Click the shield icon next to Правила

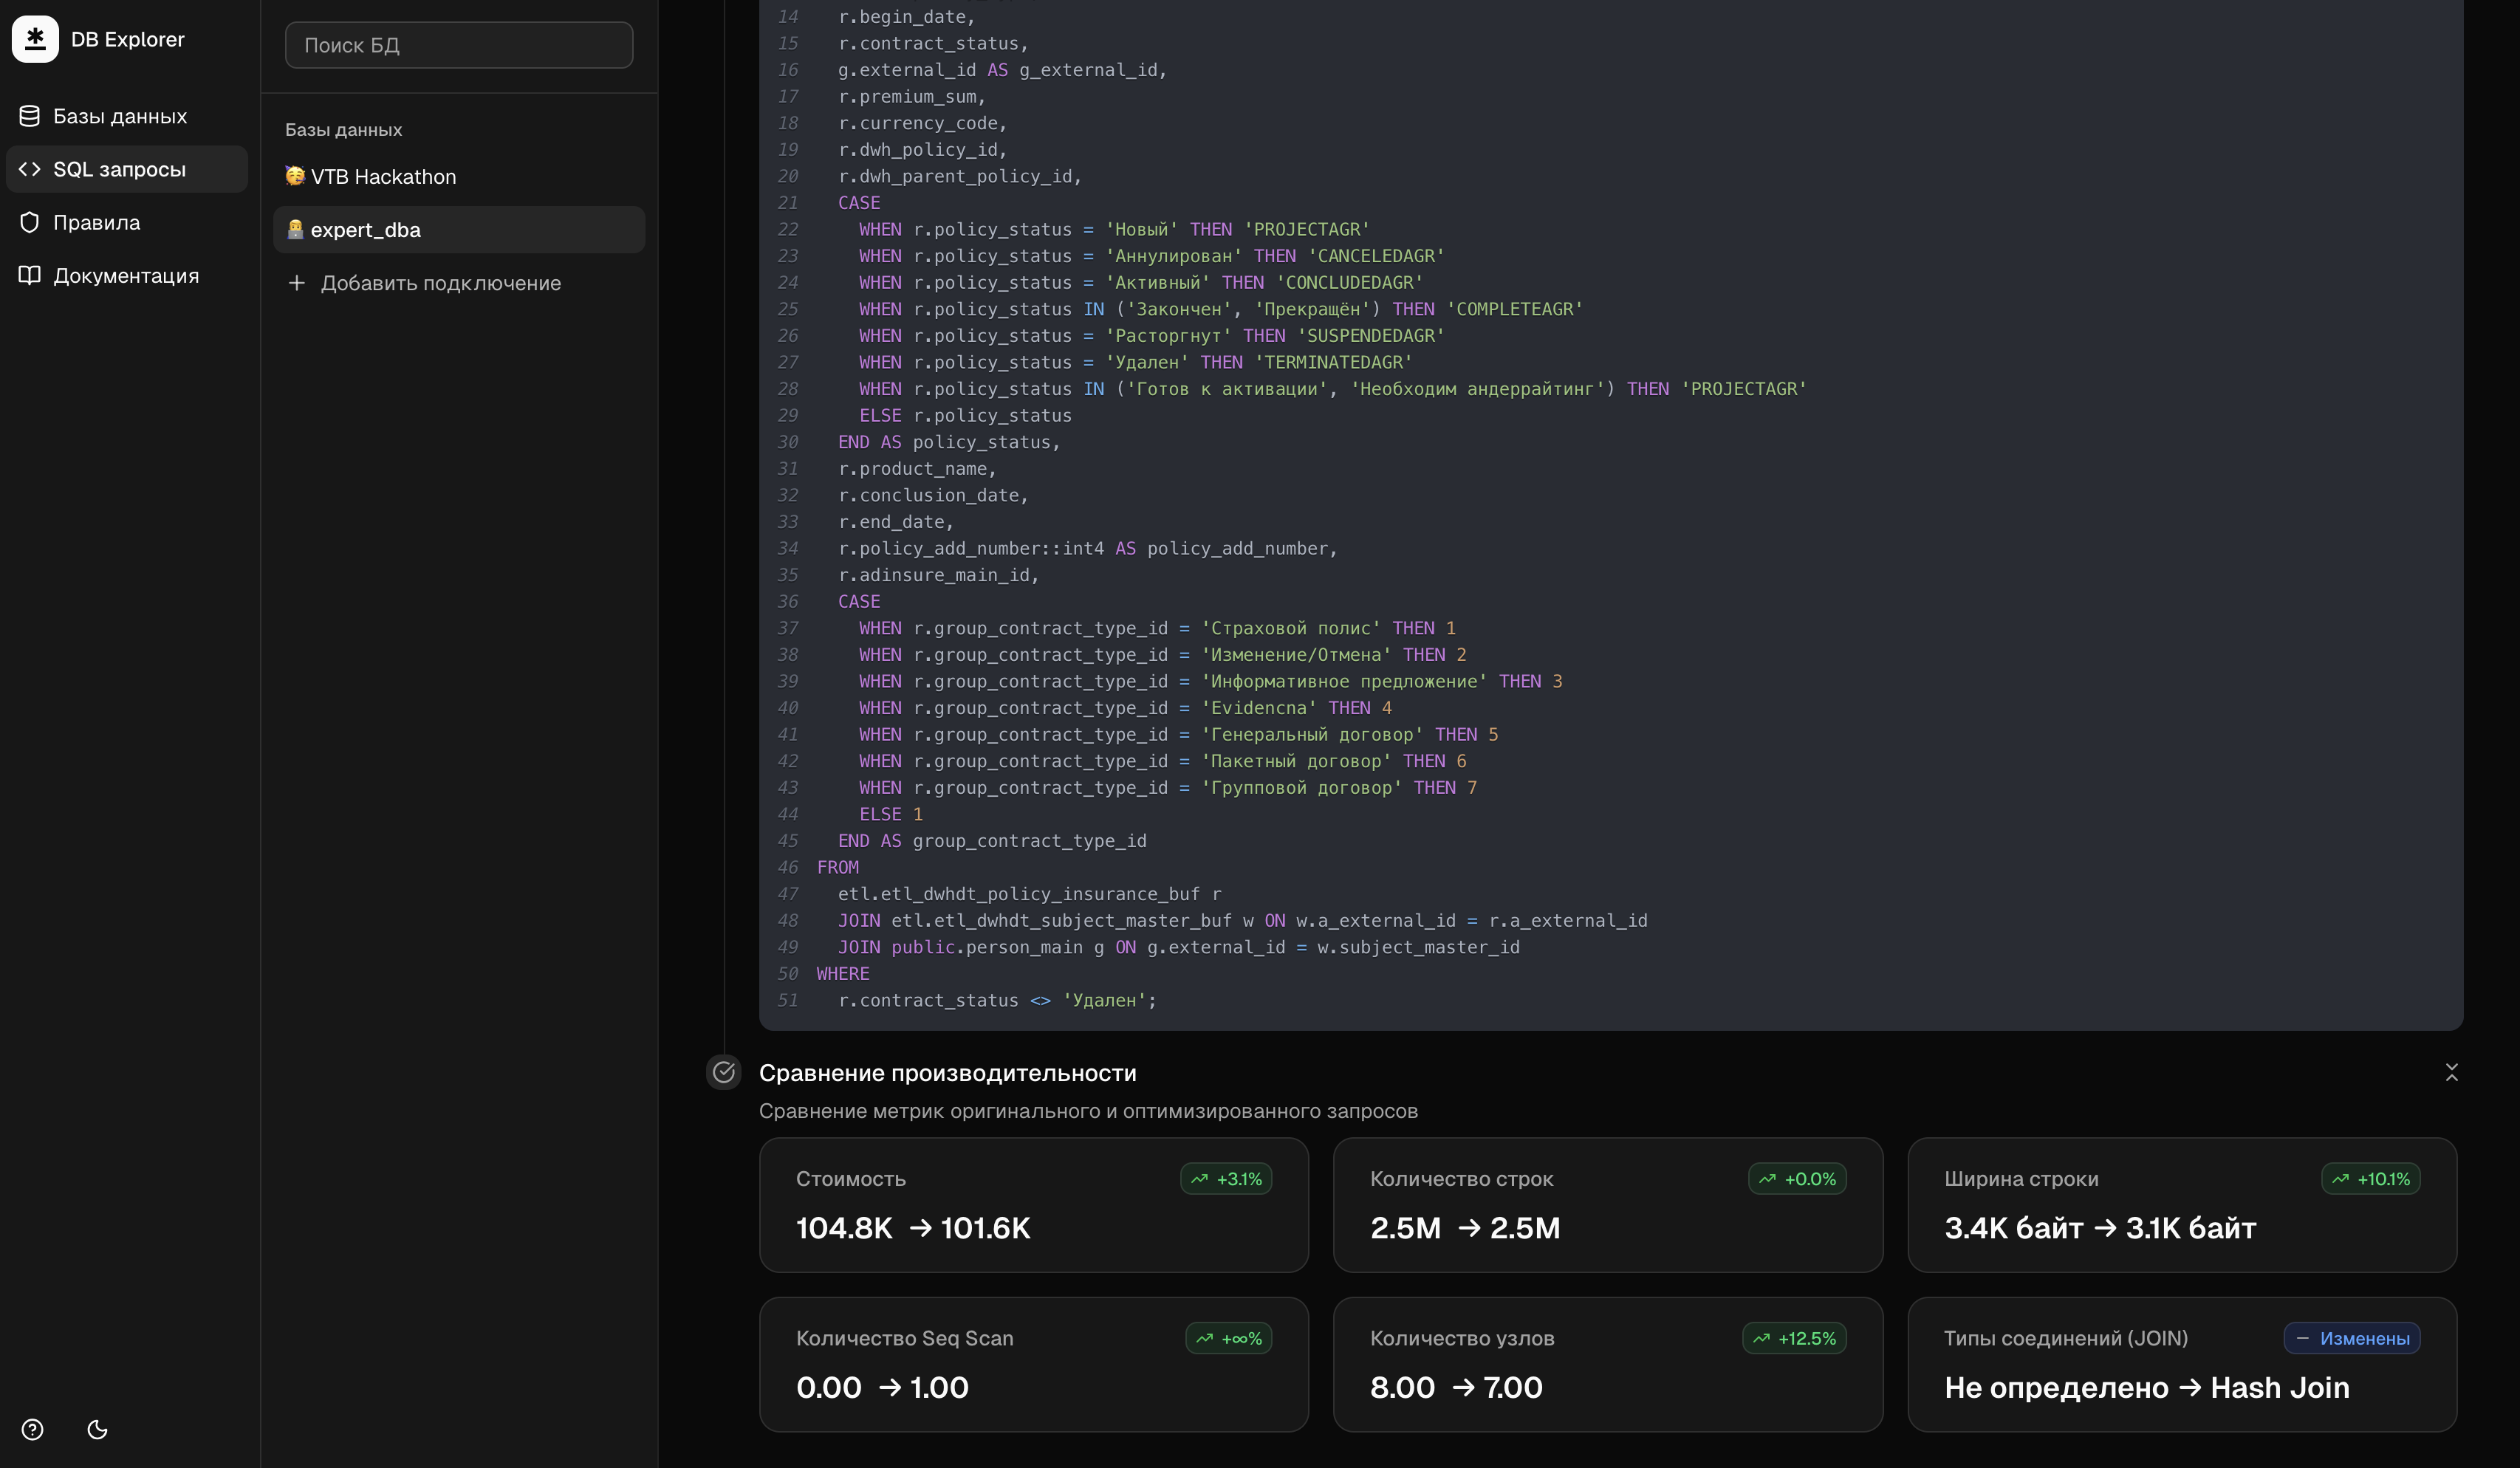30,222
